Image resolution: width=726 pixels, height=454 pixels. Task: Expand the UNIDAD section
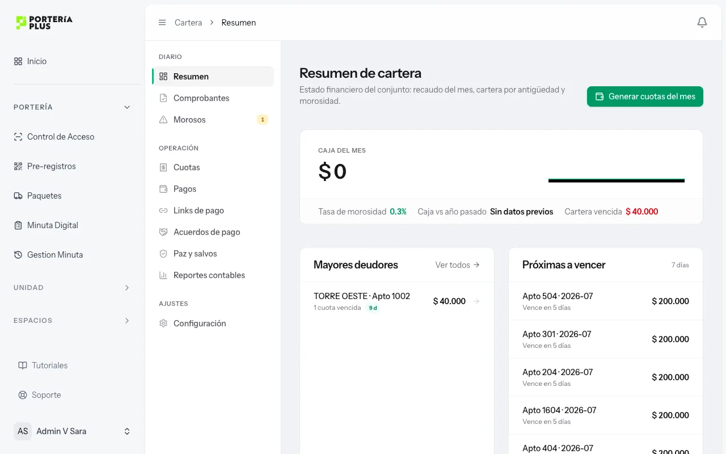coord(72,288)
